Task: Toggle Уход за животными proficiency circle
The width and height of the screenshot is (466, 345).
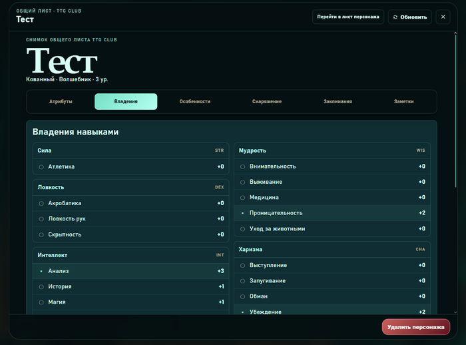Action: pos(242,229)
